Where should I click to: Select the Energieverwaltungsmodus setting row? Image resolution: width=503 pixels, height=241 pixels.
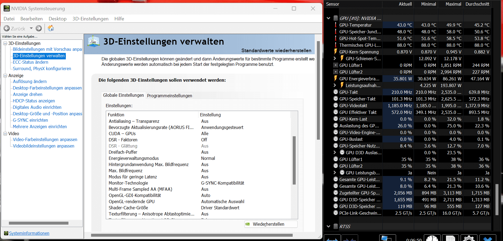point(198,158)
